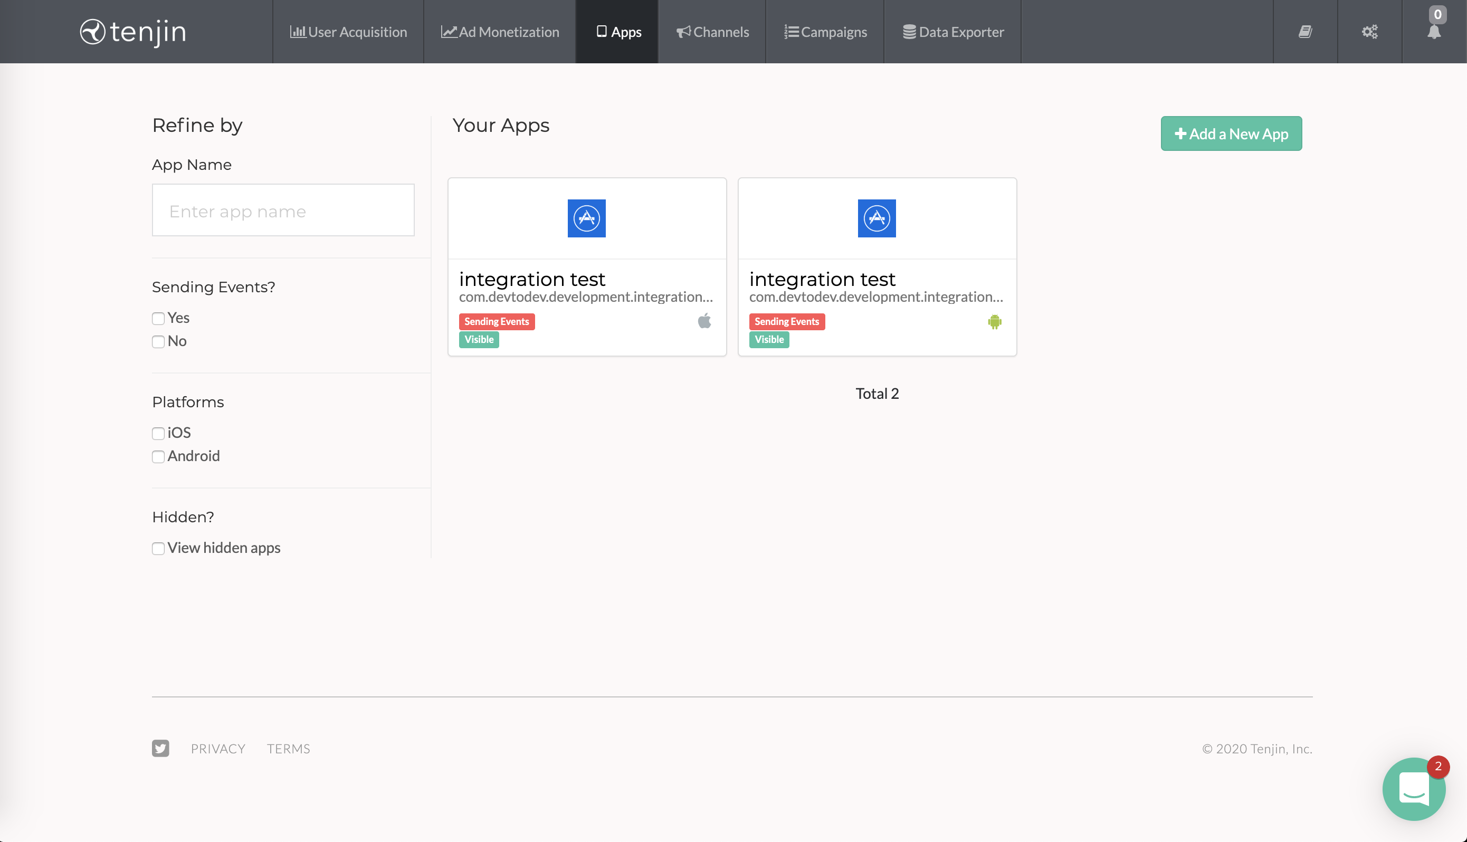Open the Intercom chat bubble
The image size is (1467, 842).
[1413, 789]
